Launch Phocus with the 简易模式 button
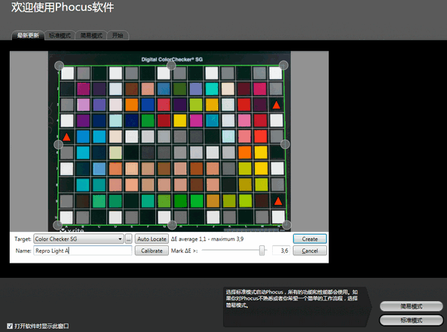Screen dimensions: 447x332 tap(411, 306)
